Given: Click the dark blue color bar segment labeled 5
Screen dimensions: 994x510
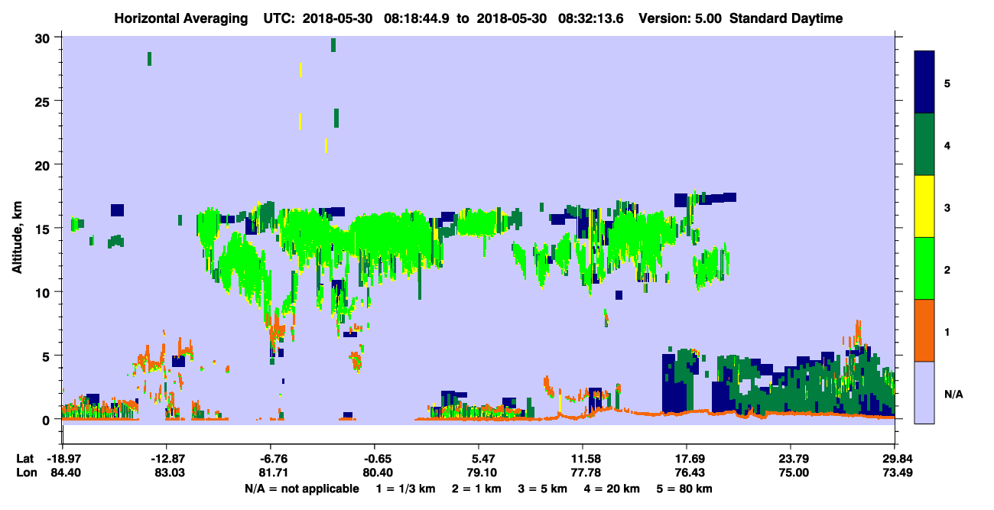Looking at the screenshot, I should [x=924, y=83].
